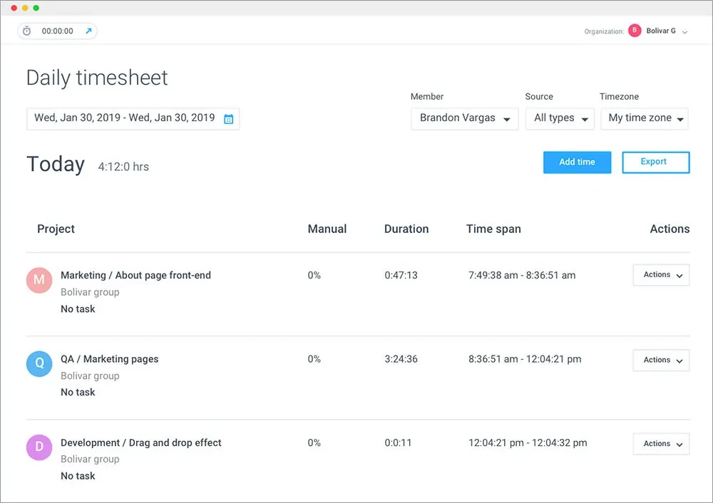Viewport: 713px width, 503px height.
Task: Open the Source dropdown showing All types
Action: pos(560,118)
